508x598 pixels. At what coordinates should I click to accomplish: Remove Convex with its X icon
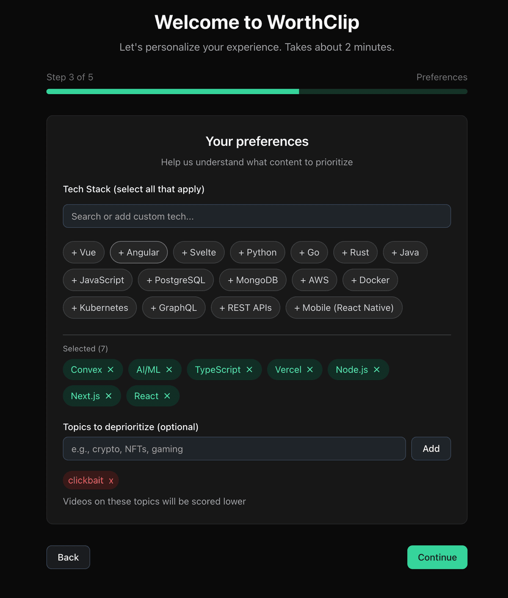110,370
